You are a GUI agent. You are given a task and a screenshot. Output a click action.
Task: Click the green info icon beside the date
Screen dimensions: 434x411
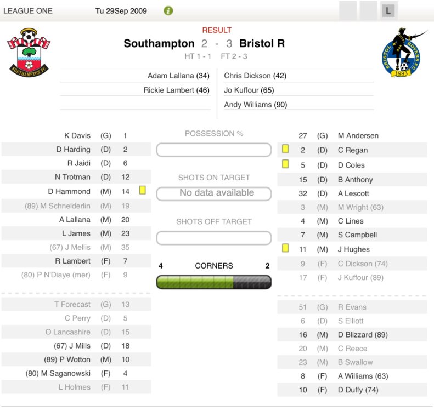[x=168, y=10]
